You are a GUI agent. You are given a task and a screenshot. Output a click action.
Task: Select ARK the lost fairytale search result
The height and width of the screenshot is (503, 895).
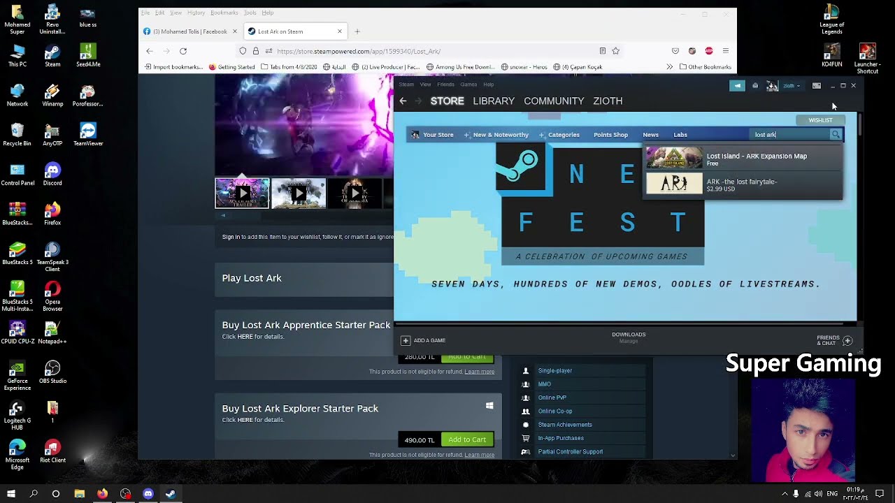point(743,184)
